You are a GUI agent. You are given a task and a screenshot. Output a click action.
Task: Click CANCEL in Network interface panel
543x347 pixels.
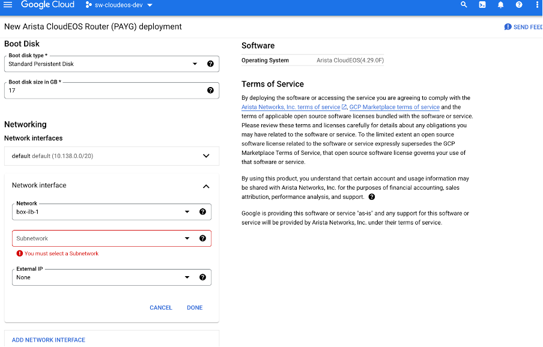click(x=161, y=307)
